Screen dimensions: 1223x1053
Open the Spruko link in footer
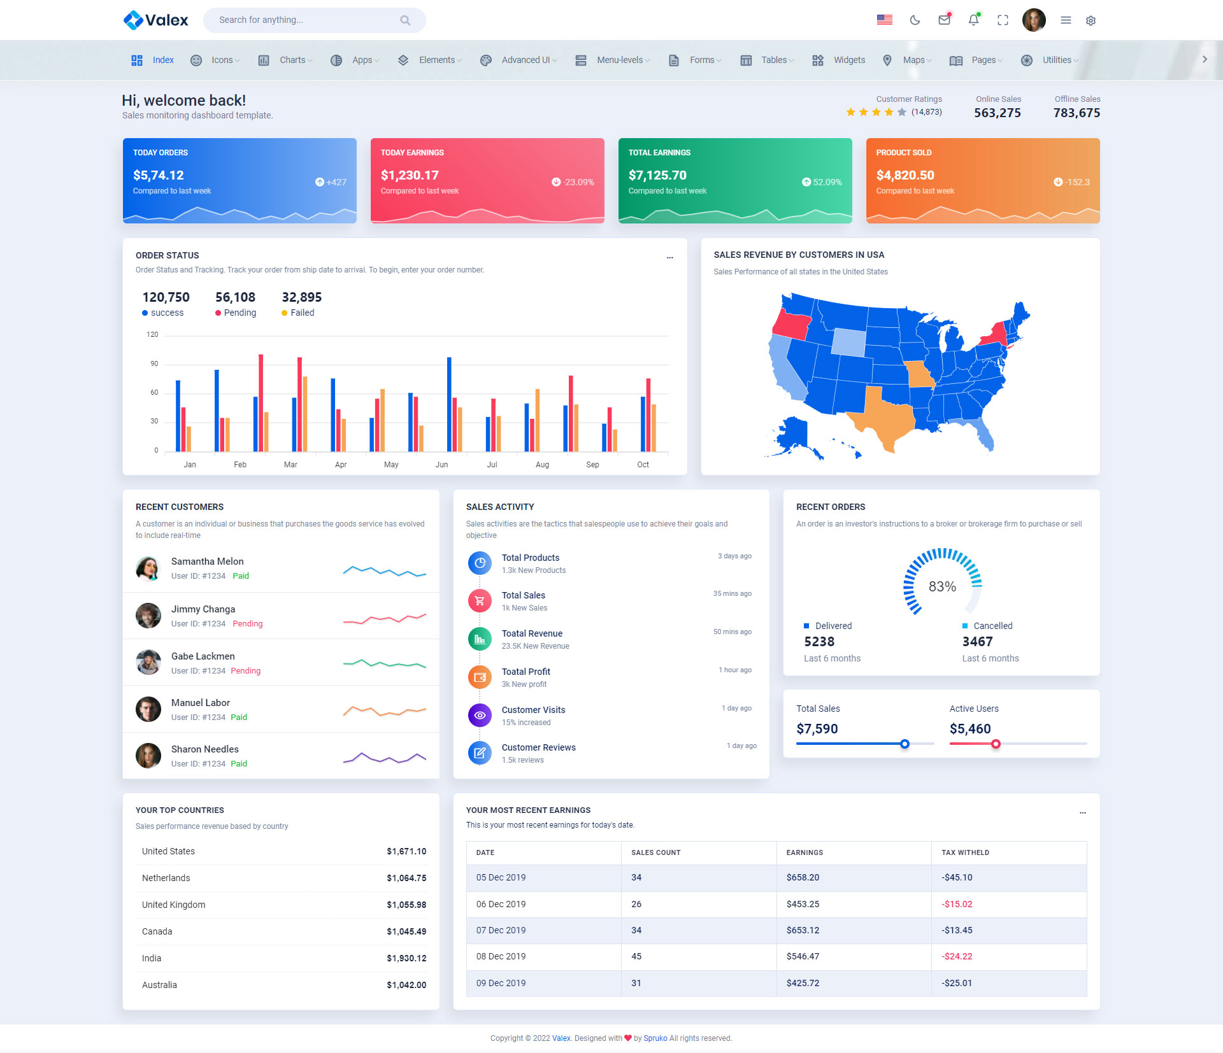[655, 1038]
